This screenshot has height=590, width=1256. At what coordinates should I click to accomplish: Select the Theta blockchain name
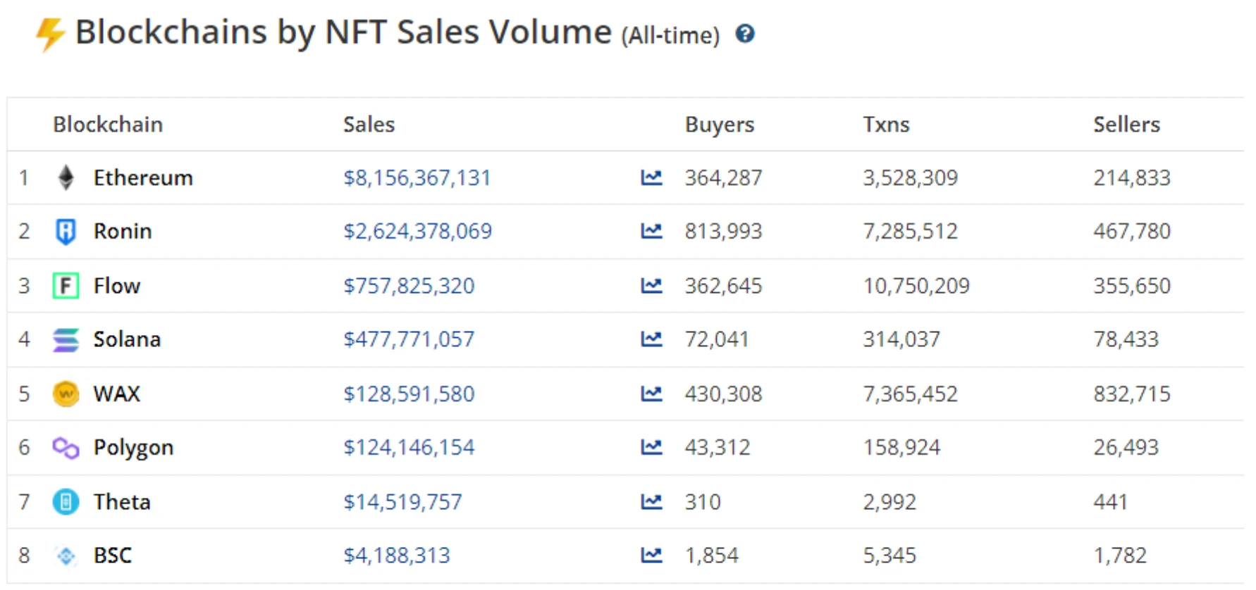point(122,501)
